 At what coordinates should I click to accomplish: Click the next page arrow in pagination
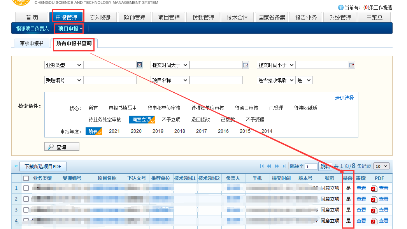coord(277,166)
